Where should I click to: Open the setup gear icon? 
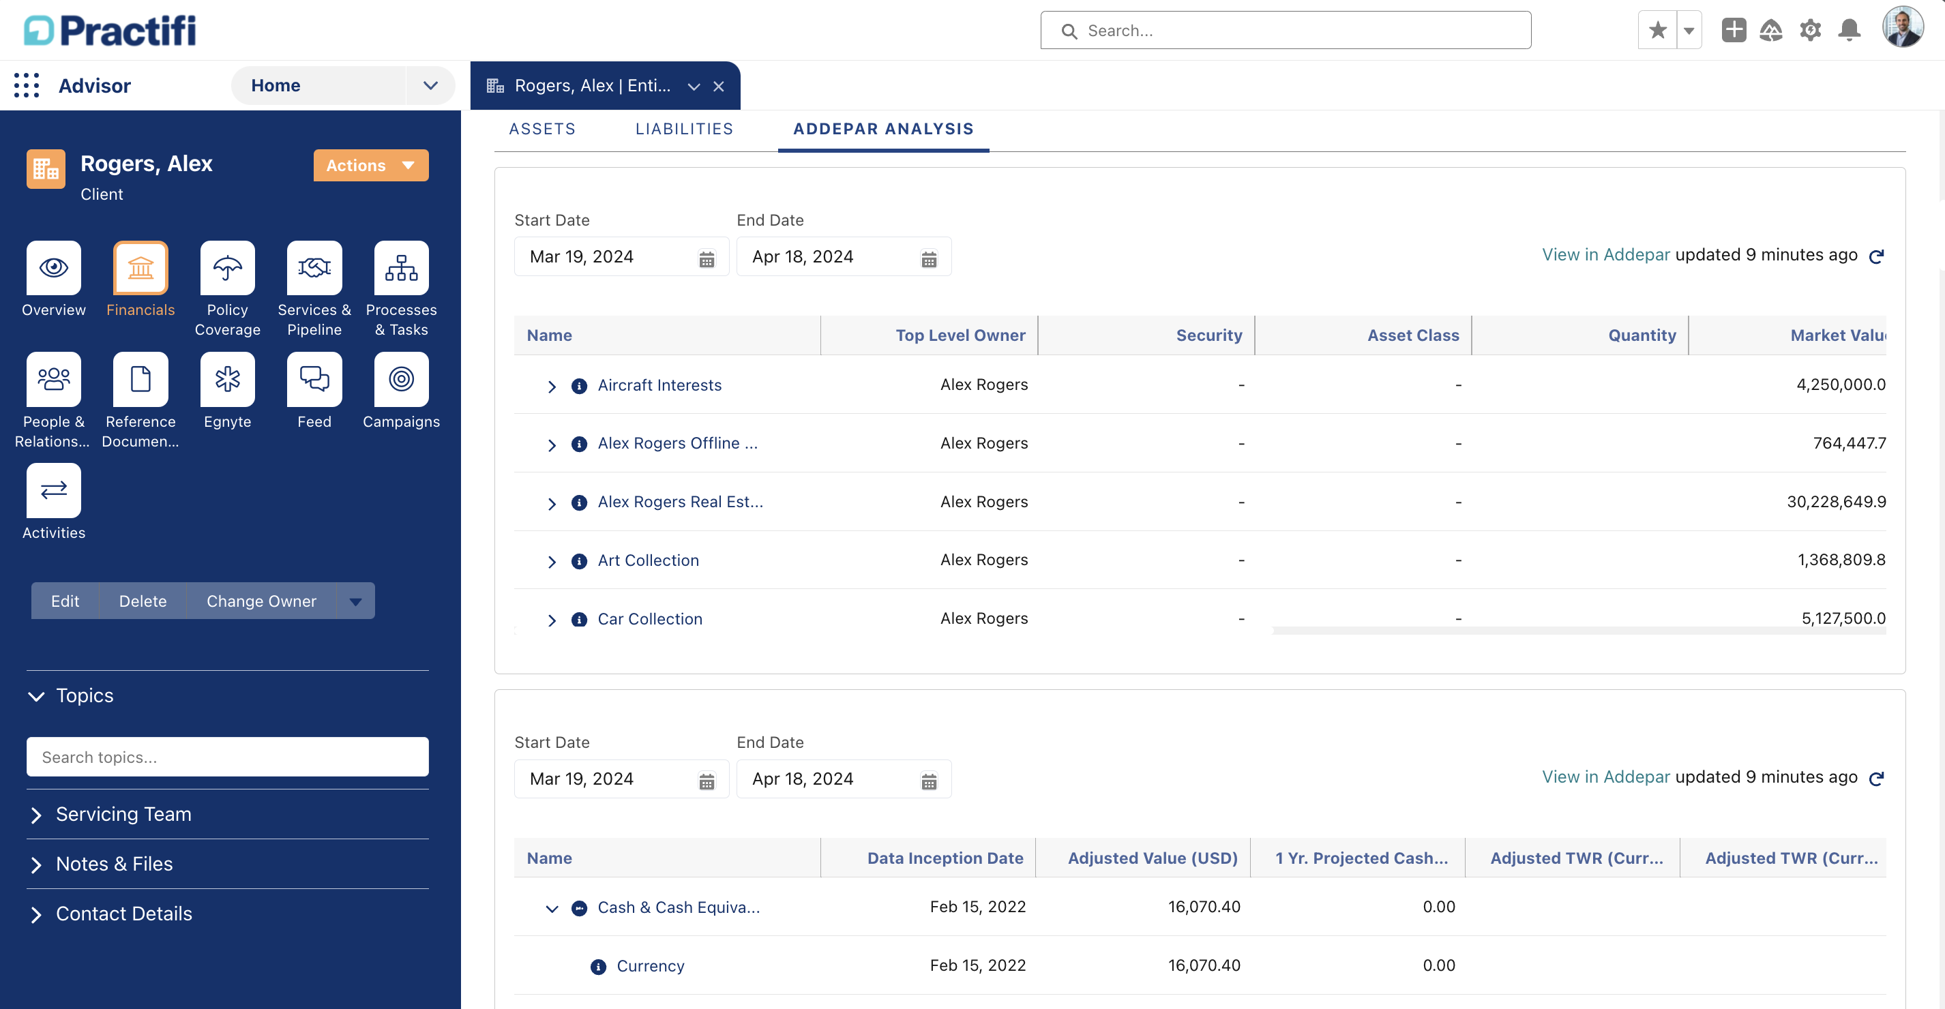(1810, 30)
